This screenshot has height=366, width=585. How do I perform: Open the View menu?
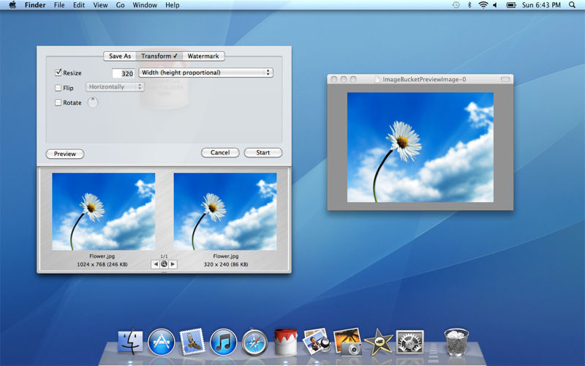point(100,5)
